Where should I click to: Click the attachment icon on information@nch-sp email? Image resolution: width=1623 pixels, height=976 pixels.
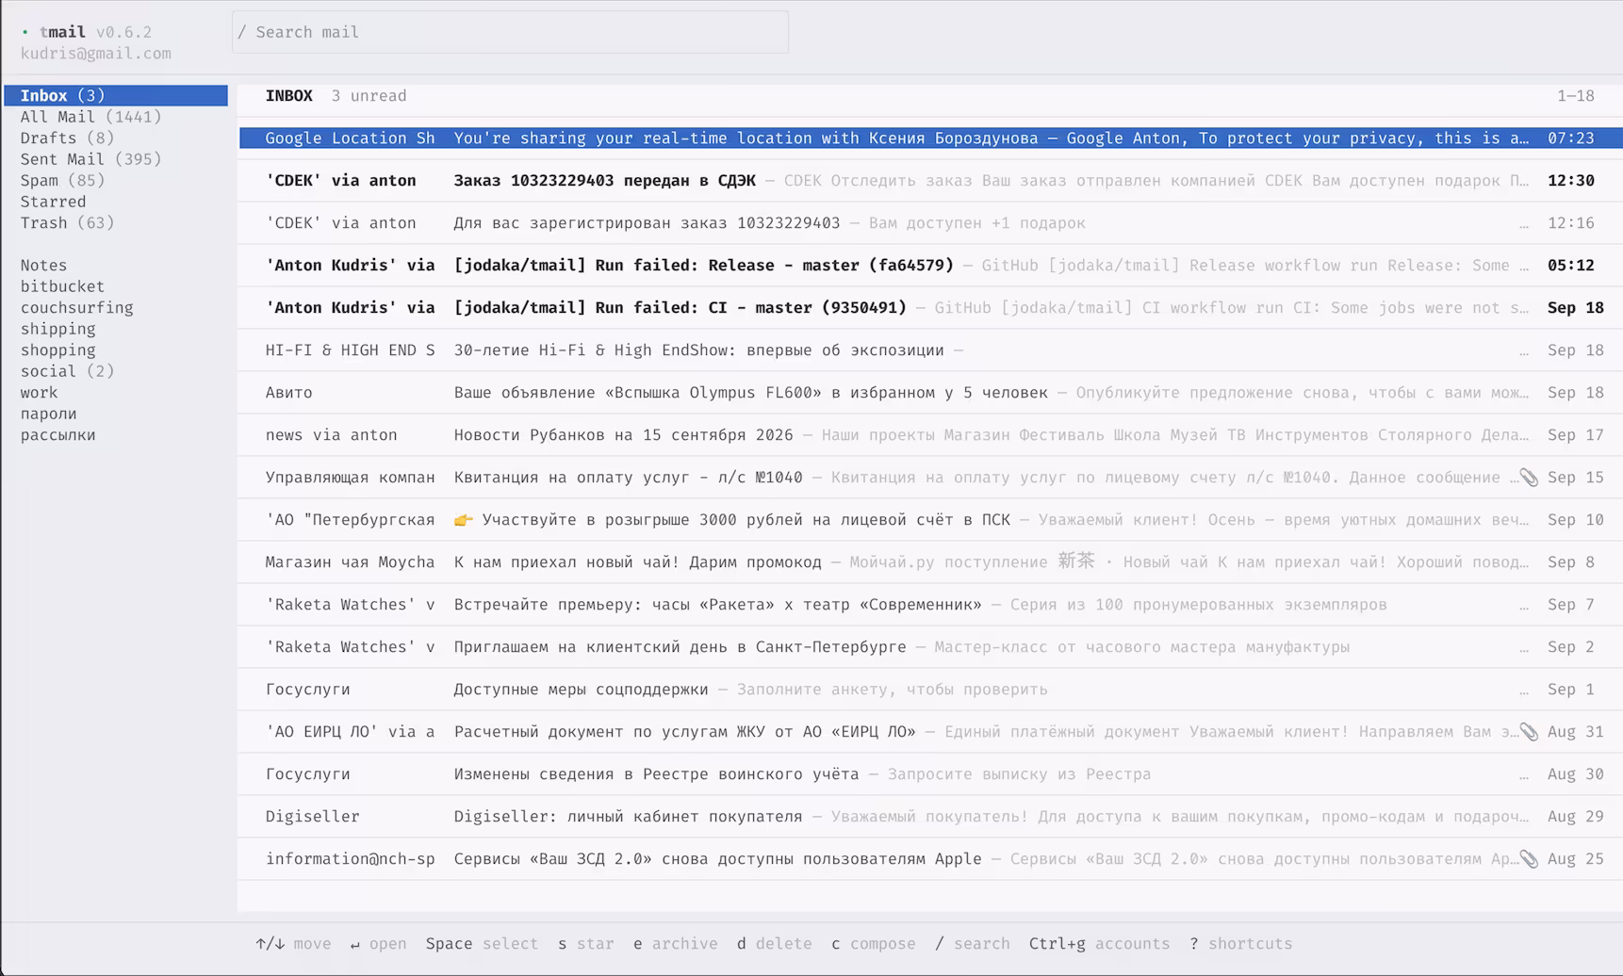click(x=1529, y=859)
